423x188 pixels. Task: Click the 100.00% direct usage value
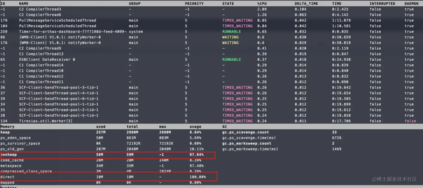(x=198, y=177)
